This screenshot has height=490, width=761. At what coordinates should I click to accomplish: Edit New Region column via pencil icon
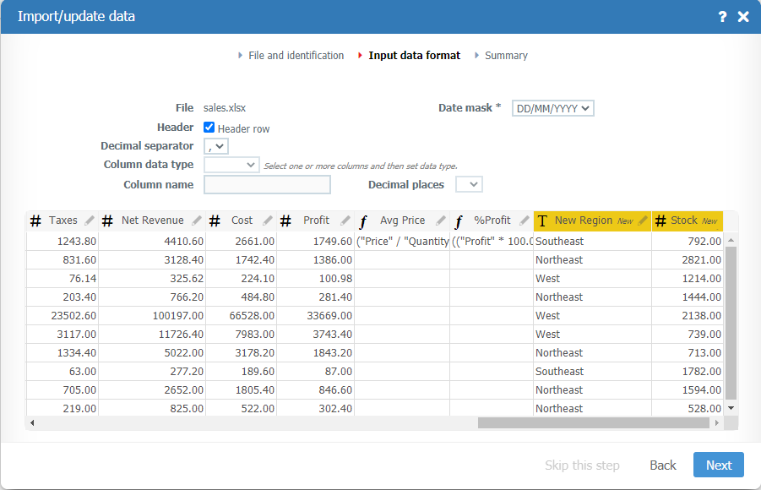click(x=643, y=220)
